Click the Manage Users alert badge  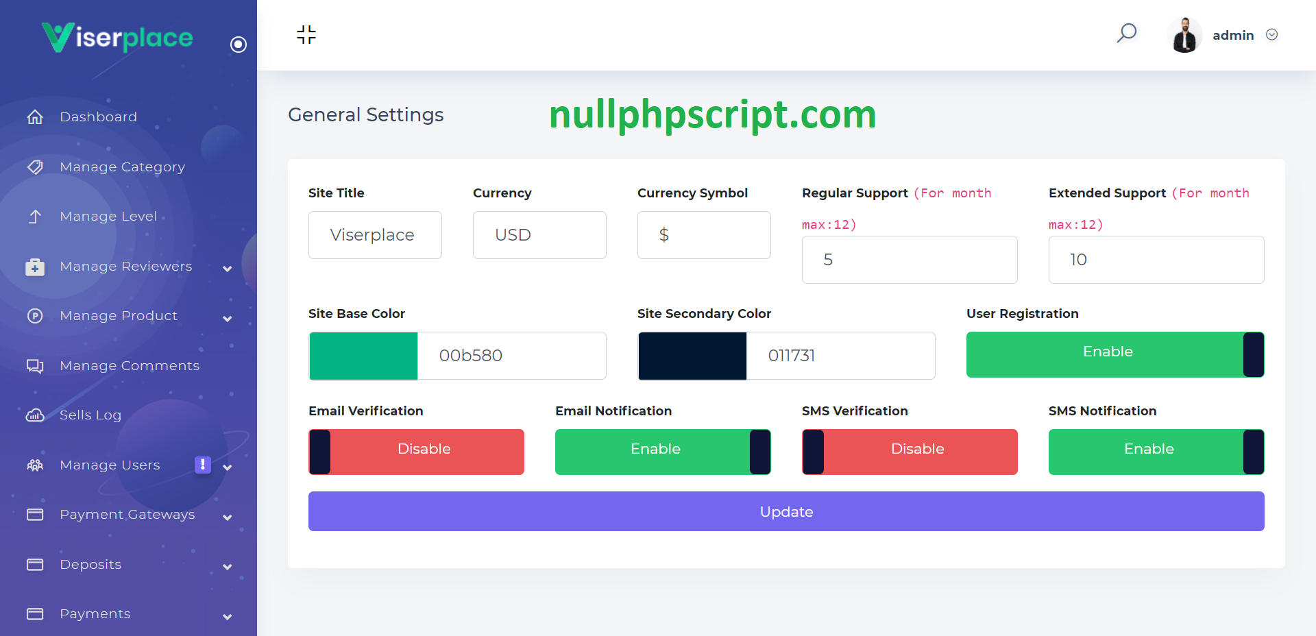[202, 465]
